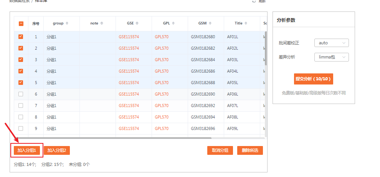Screen dimensions: 380x177
Task: Click the 删除所选 button
Action: [250, 151]
